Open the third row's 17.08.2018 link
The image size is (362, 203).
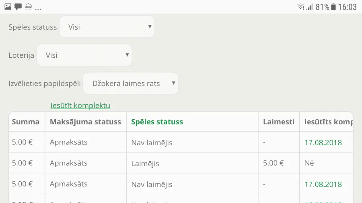point(323,184)
